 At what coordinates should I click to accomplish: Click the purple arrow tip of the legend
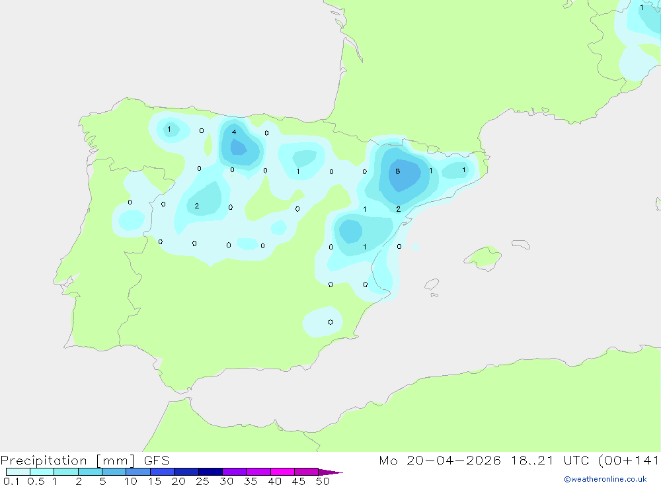coord(330,472)
